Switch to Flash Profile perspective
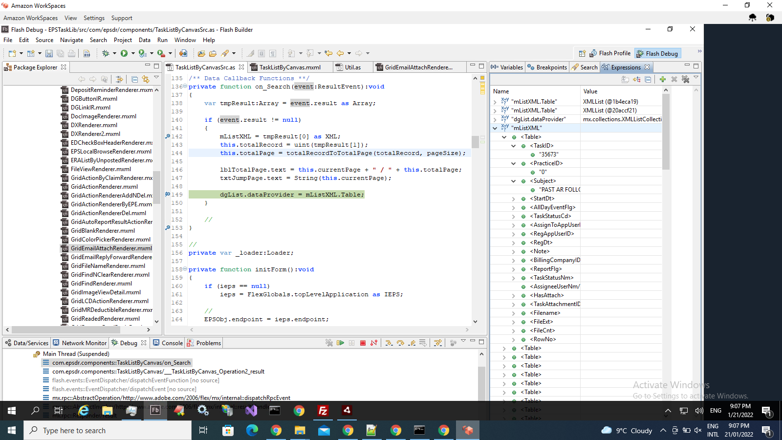 (x=610, y=53)
